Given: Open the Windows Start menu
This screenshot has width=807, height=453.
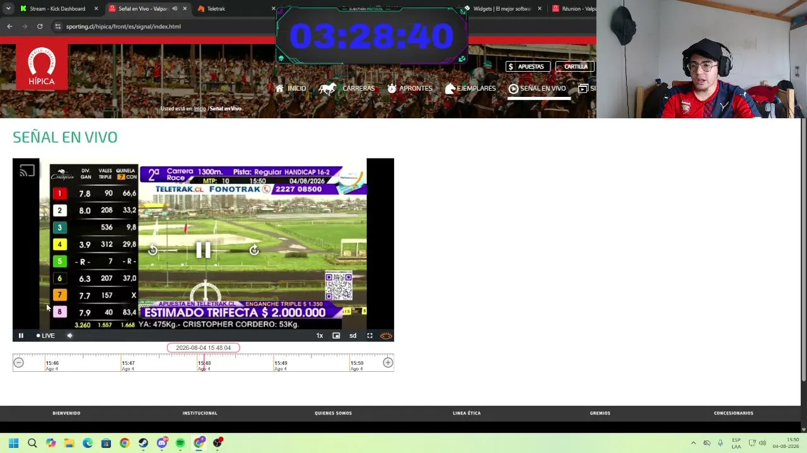Looking at the screenshot, I should click(x=13, y=443).
